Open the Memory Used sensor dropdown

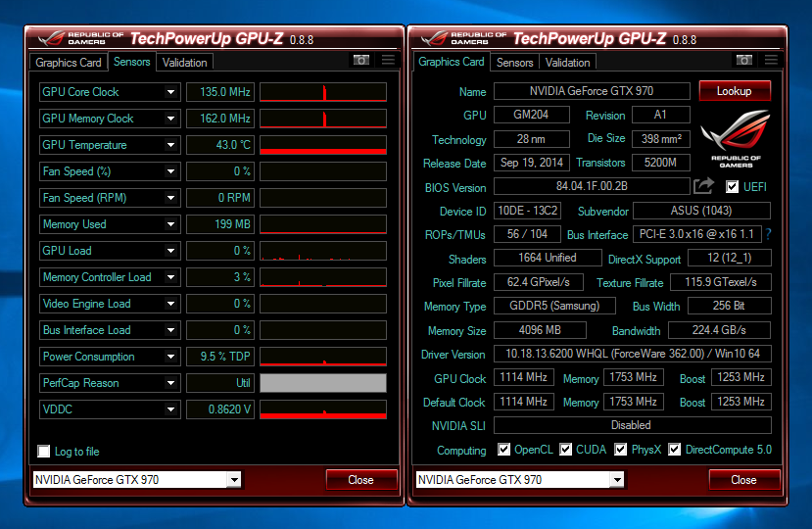click(x=170, y=223)
